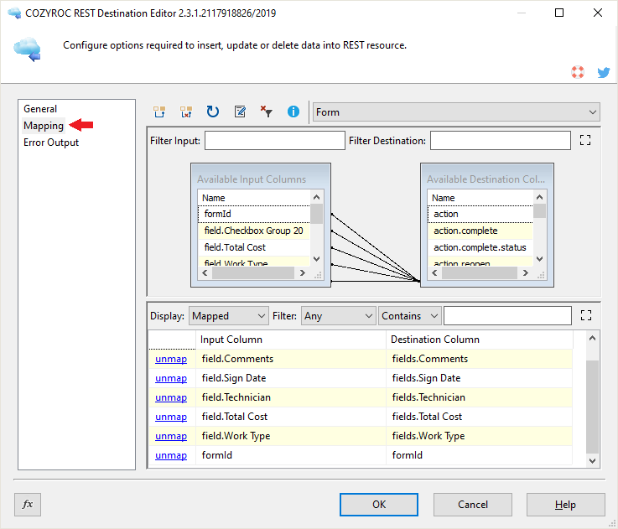Select the fields.Work Type destination cell
Screen dimensions: 618x529
point(480,437)
